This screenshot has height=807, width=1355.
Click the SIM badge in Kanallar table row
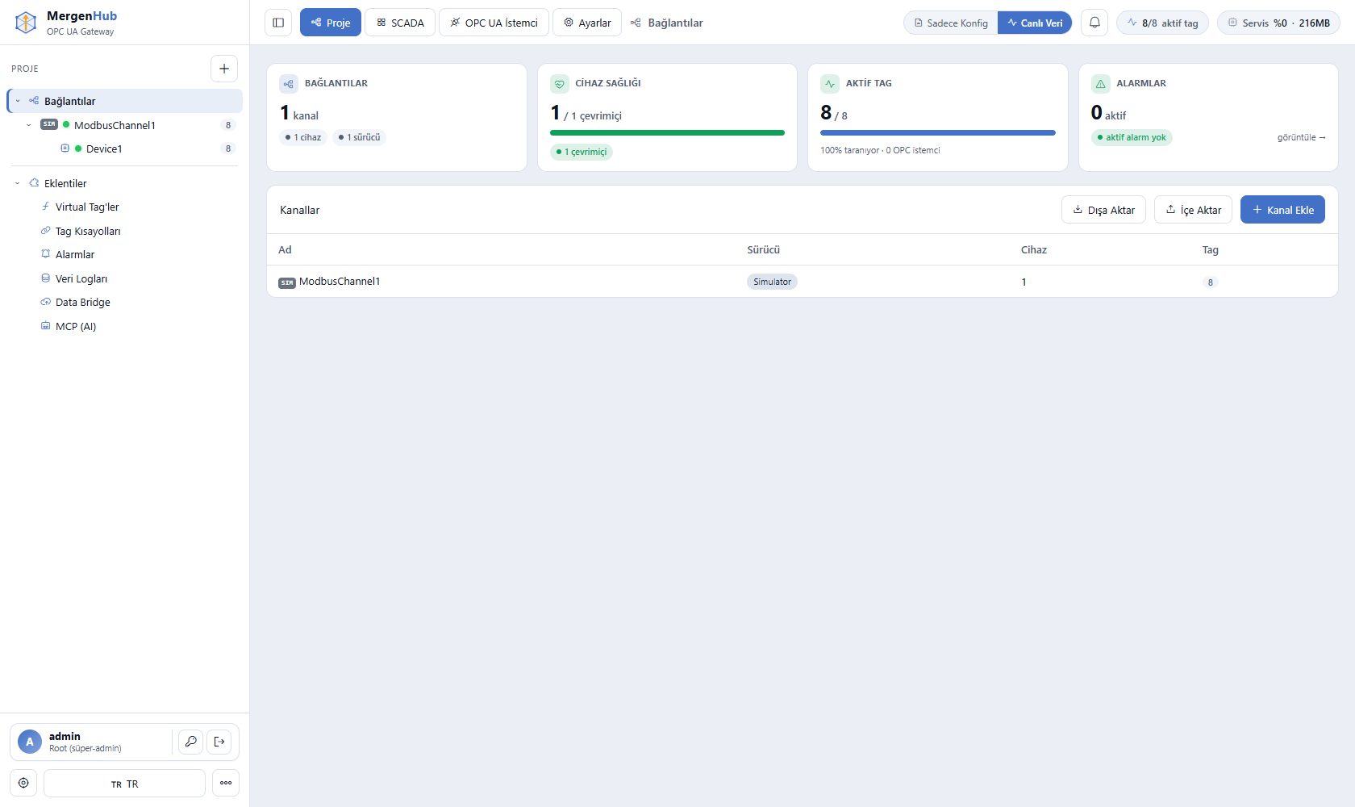[x=287, y=282]
